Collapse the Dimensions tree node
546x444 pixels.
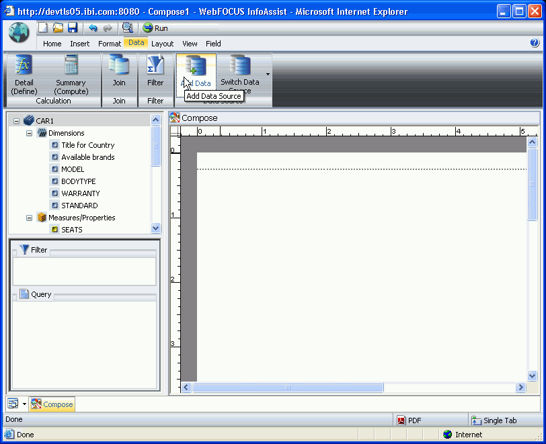point(30,133)
